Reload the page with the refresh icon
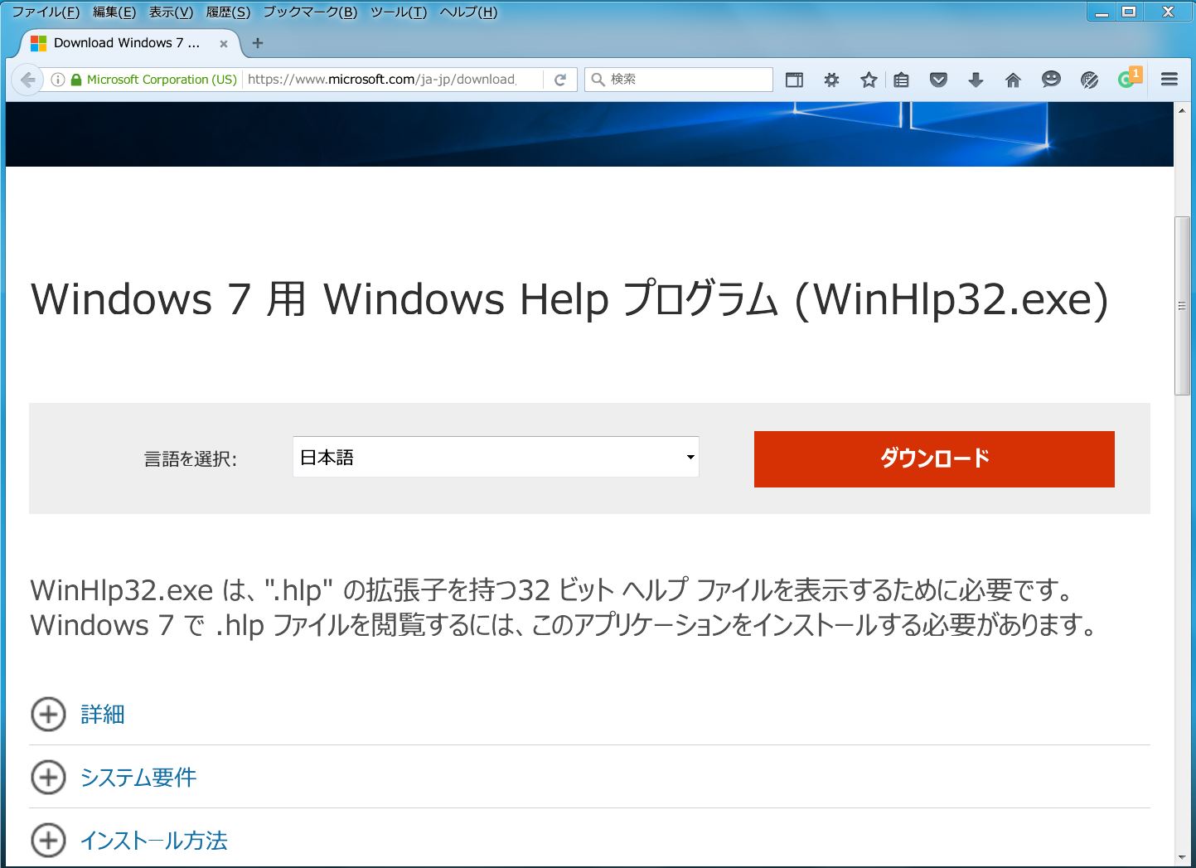The image size is (1196, 868). pyautogui.click(x=560, y=80)
